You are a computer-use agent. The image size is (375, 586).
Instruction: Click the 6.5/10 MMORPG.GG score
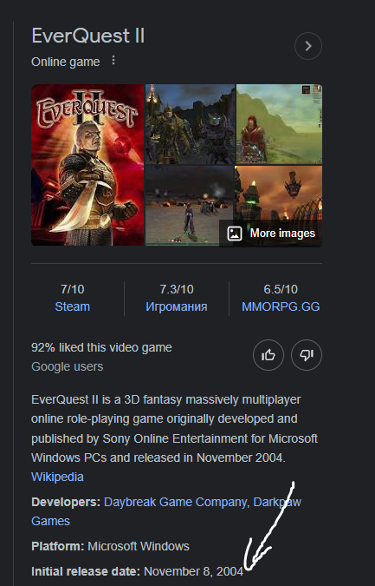tap(281, 289)
